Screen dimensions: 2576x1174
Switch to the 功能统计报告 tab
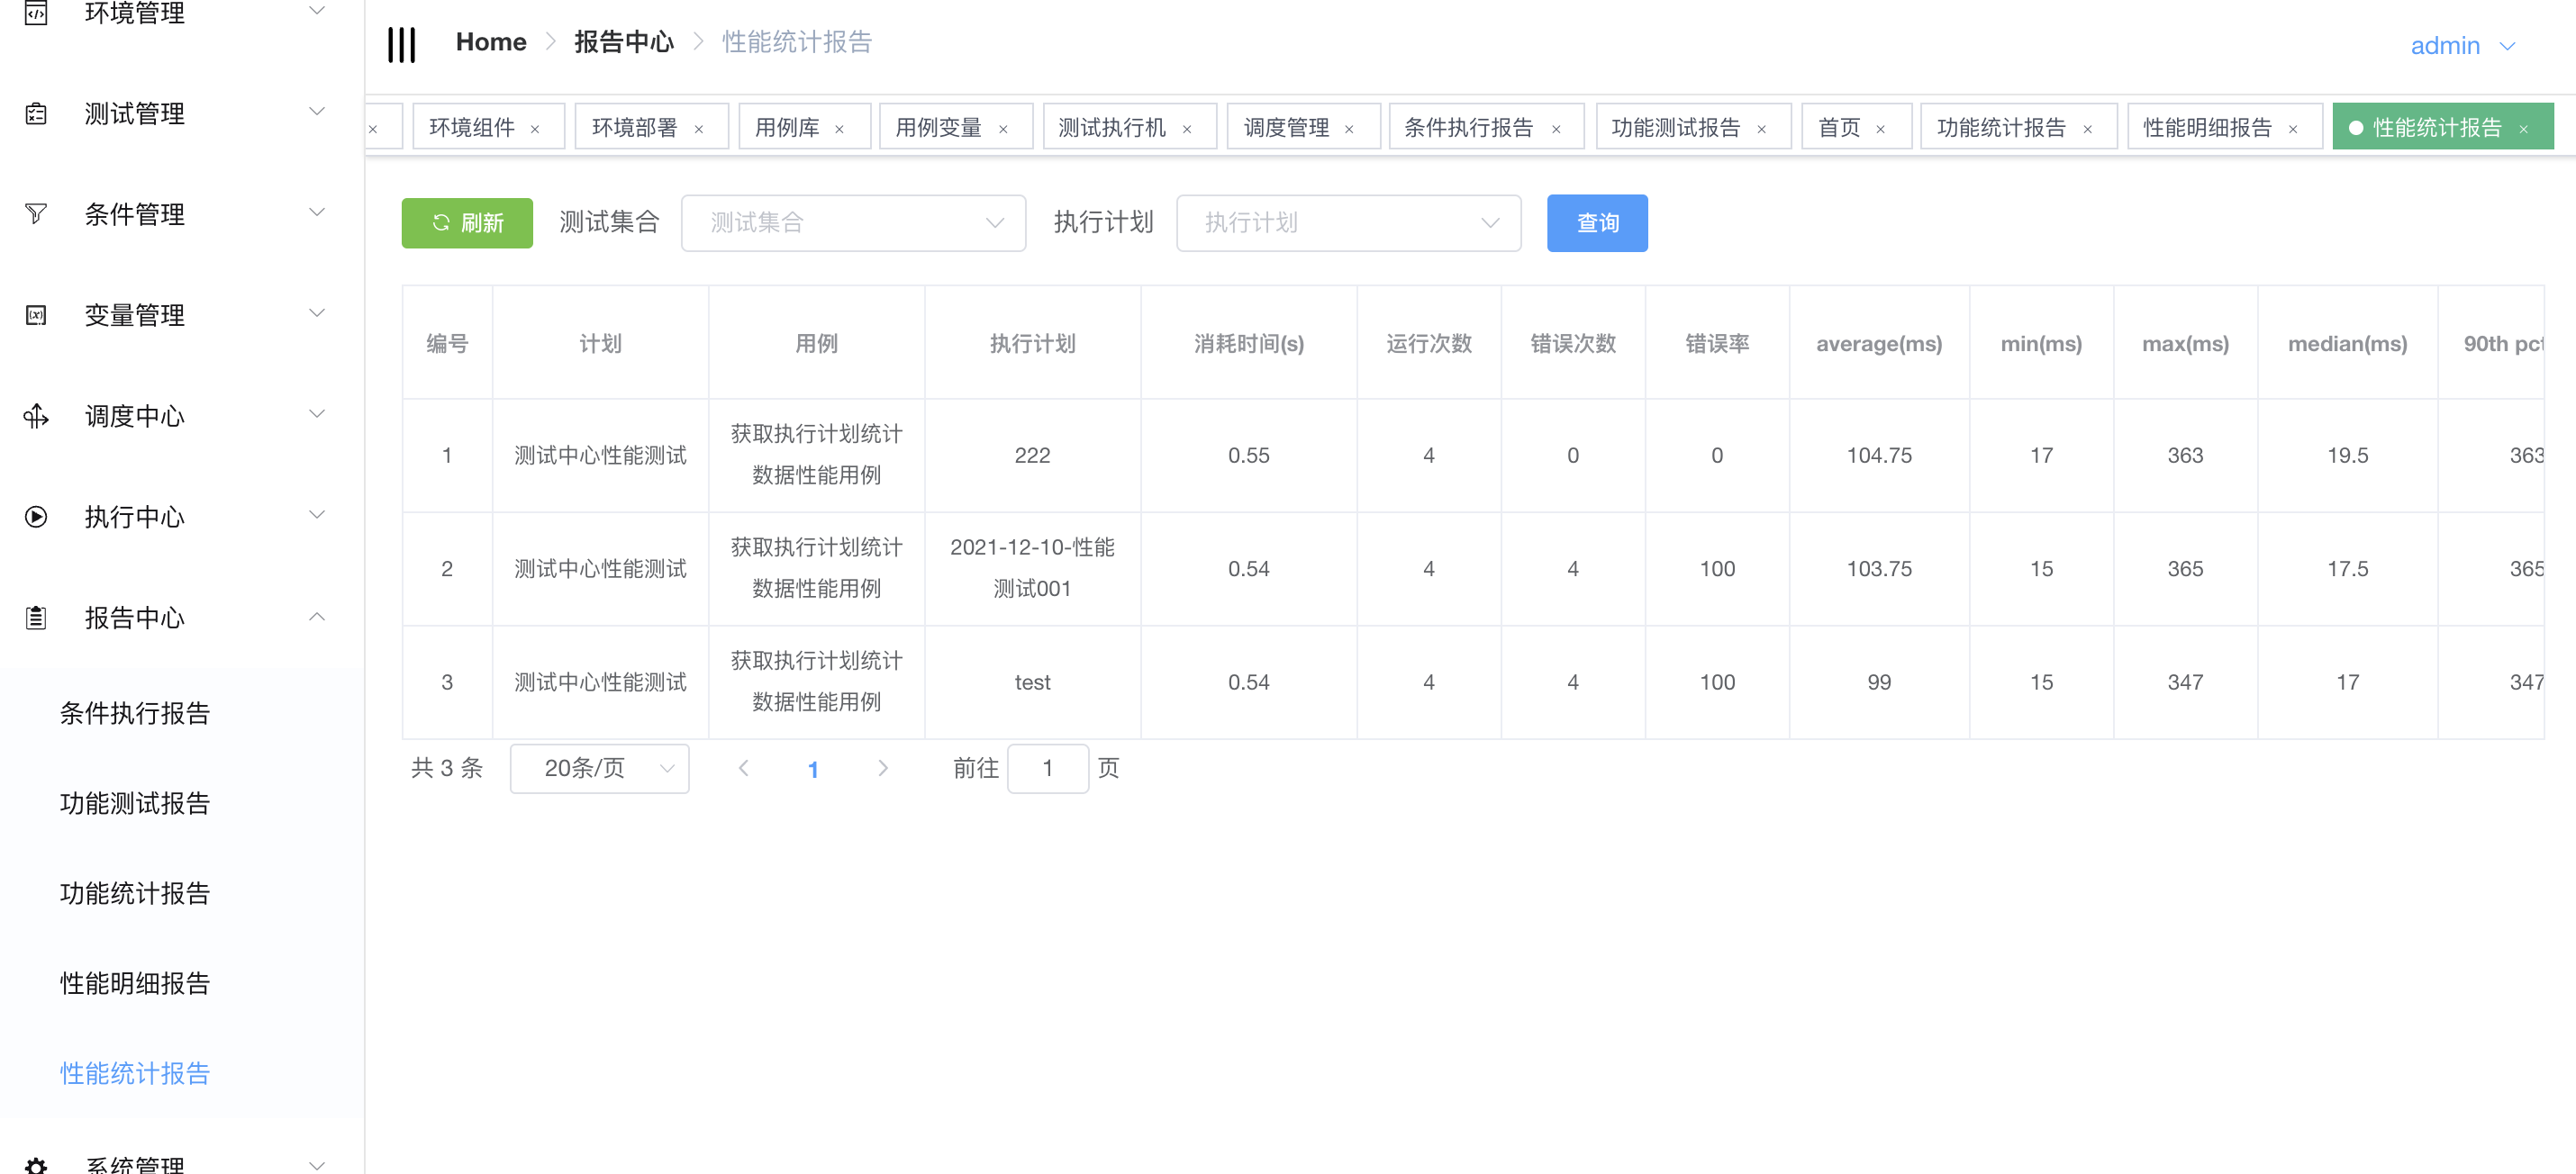click(2000, 128)
